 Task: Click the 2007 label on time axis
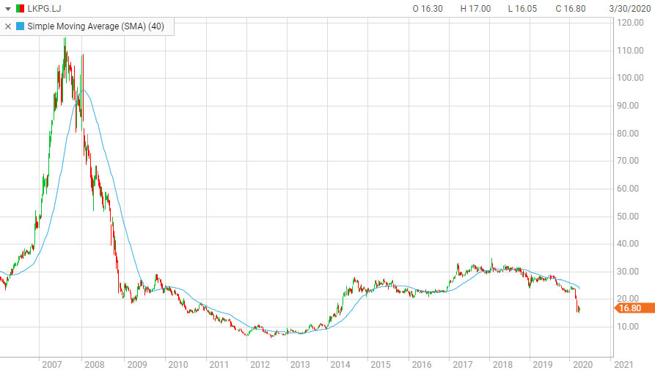click(x=51, y=364)
